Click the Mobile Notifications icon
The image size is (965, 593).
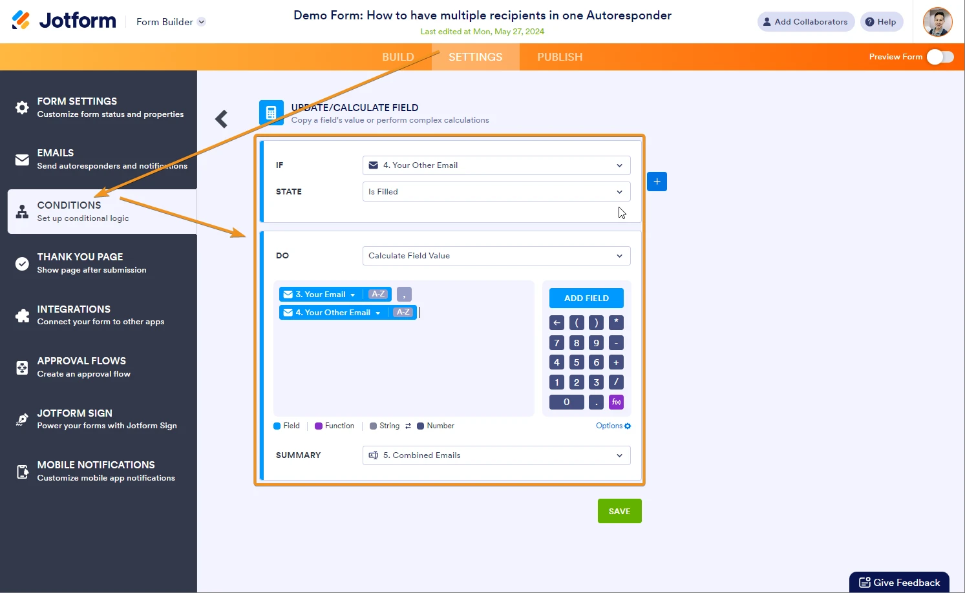pos(21,471)
